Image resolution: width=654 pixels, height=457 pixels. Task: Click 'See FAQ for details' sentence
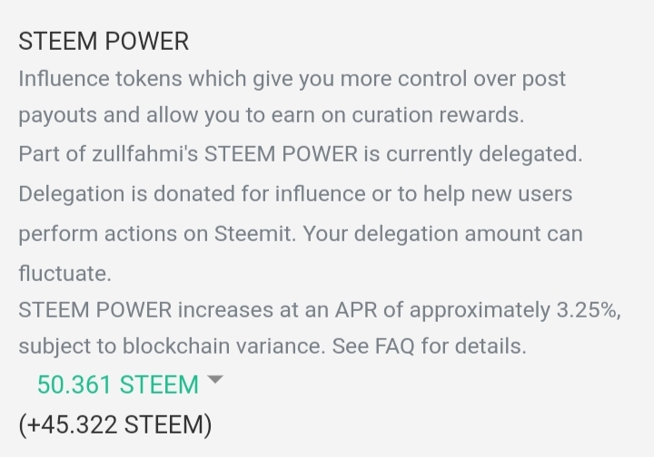[429, 346]
